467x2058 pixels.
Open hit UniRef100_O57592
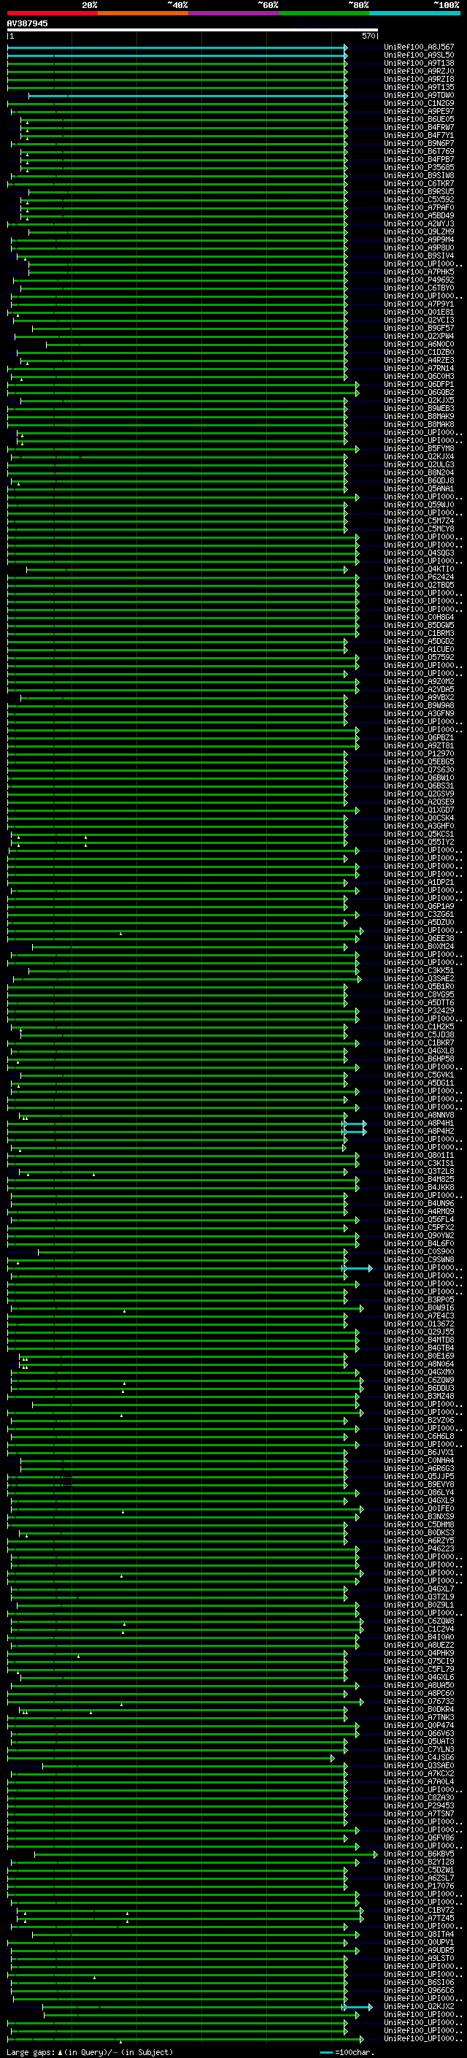click(x=419, y=658)
